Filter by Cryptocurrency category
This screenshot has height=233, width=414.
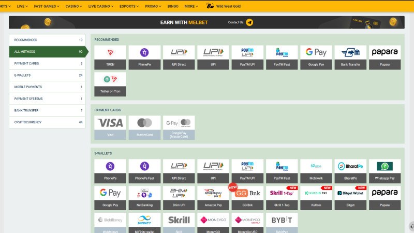click(47, 122)
